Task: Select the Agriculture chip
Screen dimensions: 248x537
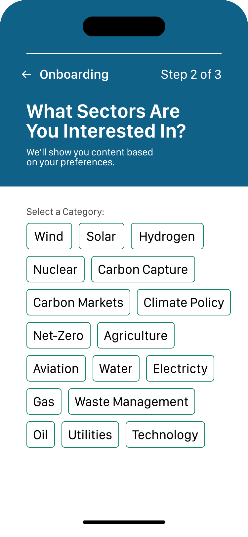Action: click(136, 335)
